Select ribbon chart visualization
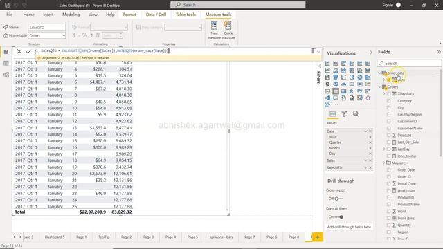This screenshot has width=443, height=249. 368,71
